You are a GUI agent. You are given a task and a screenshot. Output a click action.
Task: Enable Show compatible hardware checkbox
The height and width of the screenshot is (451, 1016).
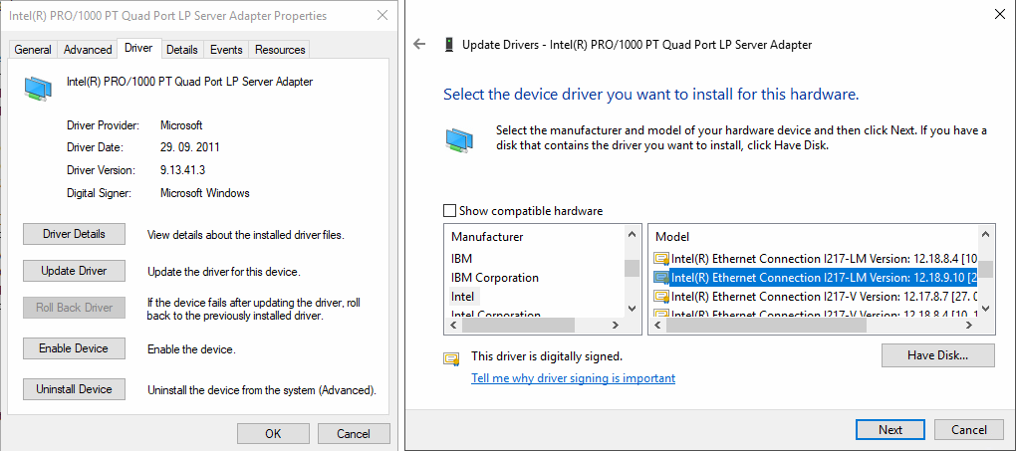449,211
